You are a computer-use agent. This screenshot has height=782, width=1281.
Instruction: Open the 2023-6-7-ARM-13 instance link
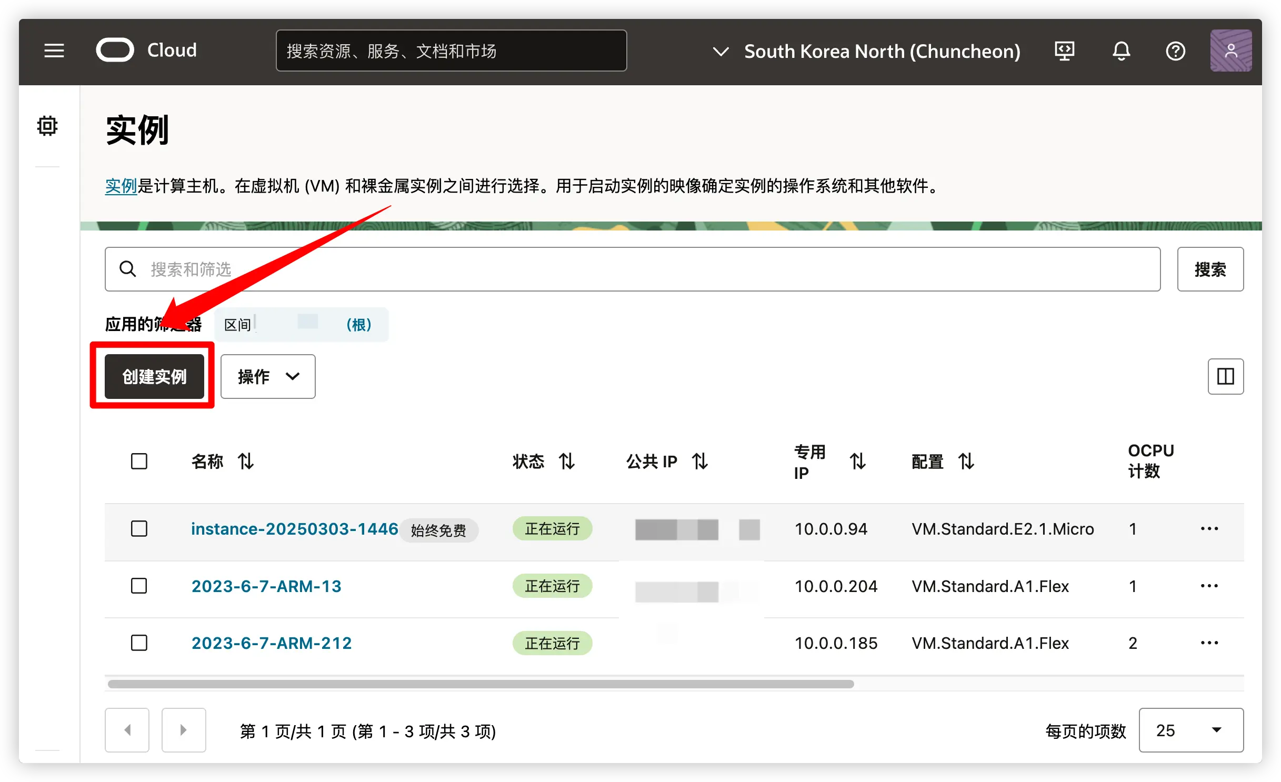266,586
